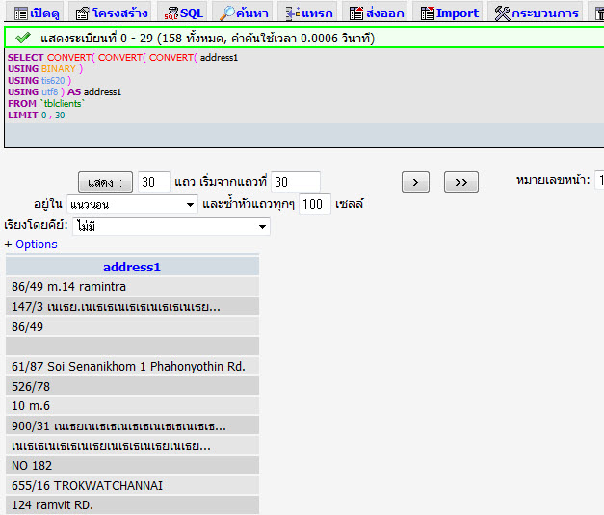604x515 pixels.
Task: Focus the number of rows field
Action: (x=154, y=182)
